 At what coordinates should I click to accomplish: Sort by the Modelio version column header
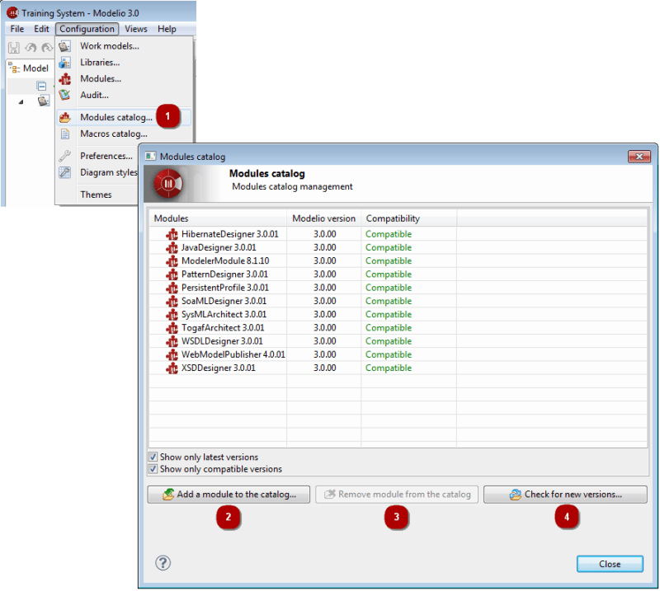tap(323, 218)
